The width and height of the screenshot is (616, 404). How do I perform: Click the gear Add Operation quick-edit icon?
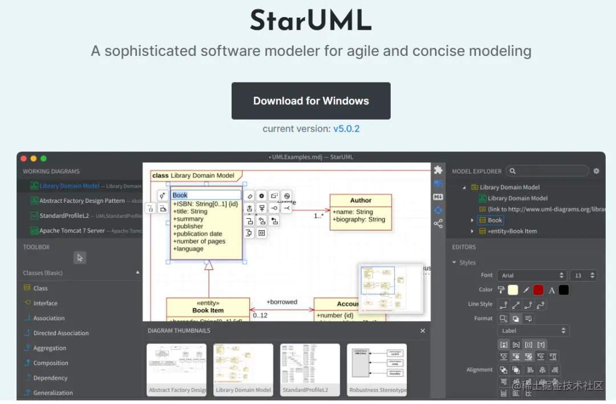click(x=262, y=195)
